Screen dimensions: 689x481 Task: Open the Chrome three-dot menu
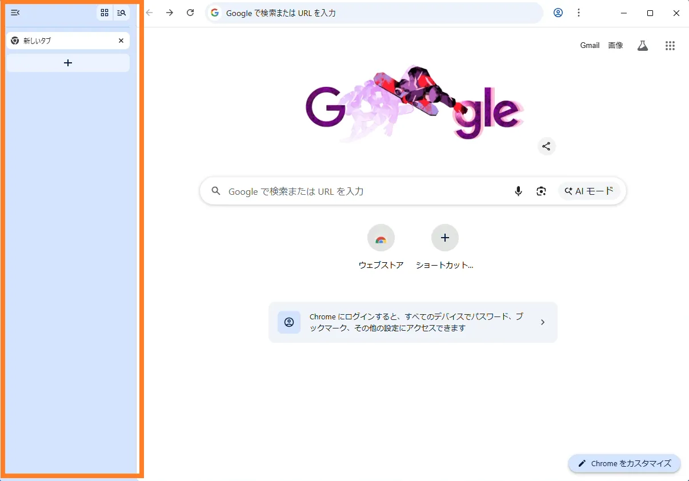click(x=579, y=13)
